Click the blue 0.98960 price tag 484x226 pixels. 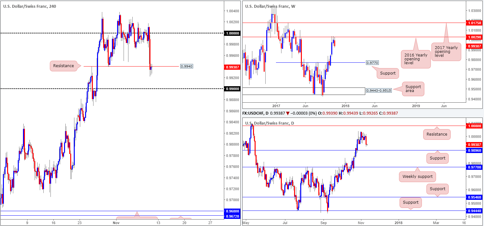474,150
